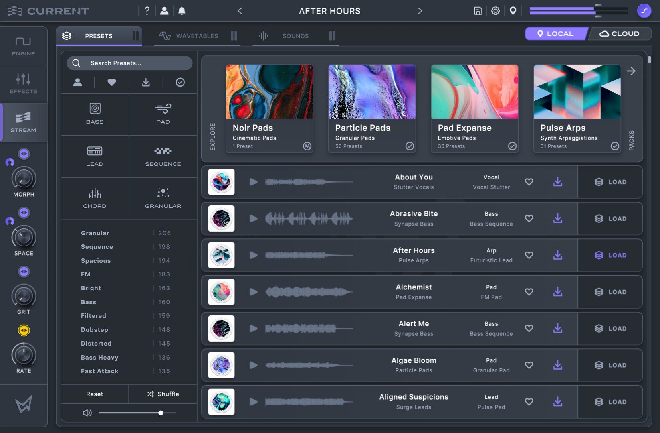
Task: Open the Pulse Arps pack thumbnail
Action: (577, 91)
